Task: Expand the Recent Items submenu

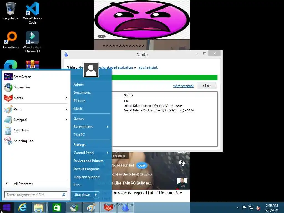Action: coord(108,126)
